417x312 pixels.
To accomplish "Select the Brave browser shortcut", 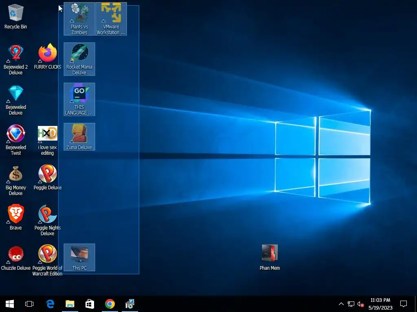I will click(16, 217).
